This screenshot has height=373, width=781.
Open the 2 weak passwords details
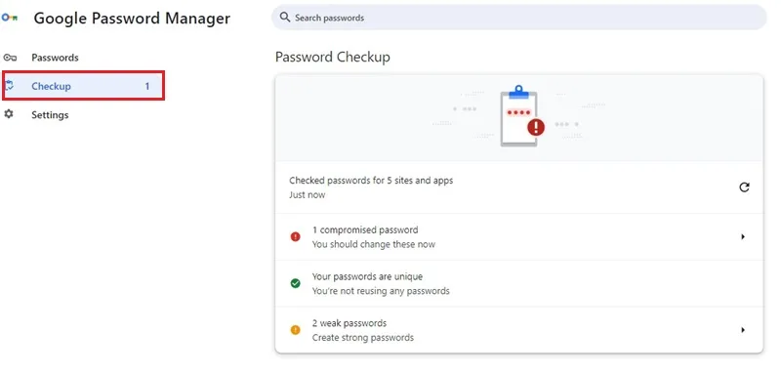click(519, 330)
